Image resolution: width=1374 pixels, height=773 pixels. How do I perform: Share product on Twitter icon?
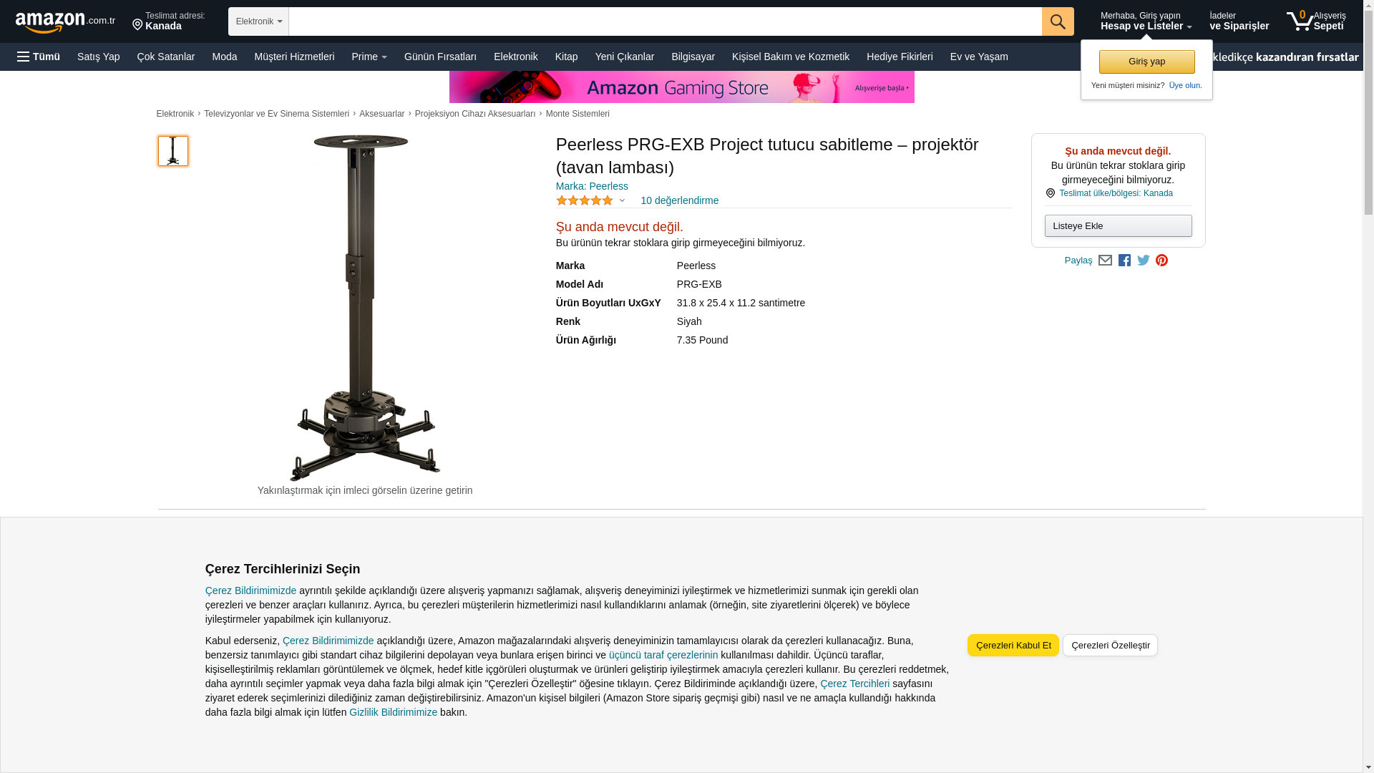1144,261
